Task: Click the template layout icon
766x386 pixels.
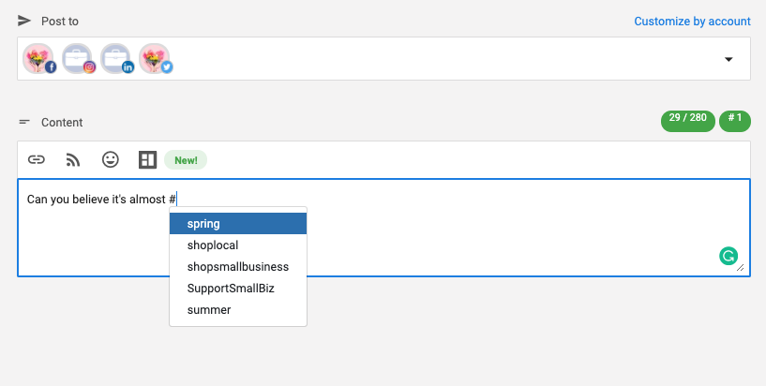Action: (147, 159)
